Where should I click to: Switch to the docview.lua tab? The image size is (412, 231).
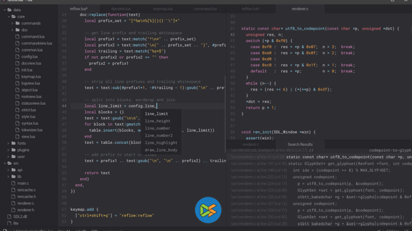(121, 9)
